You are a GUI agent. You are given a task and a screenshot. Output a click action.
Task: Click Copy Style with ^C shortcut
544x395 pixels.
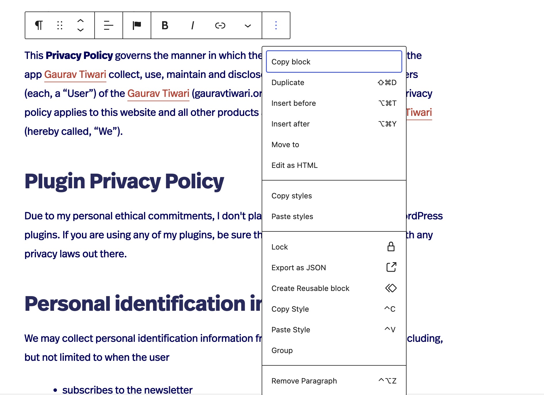click(x=334, y=309)
